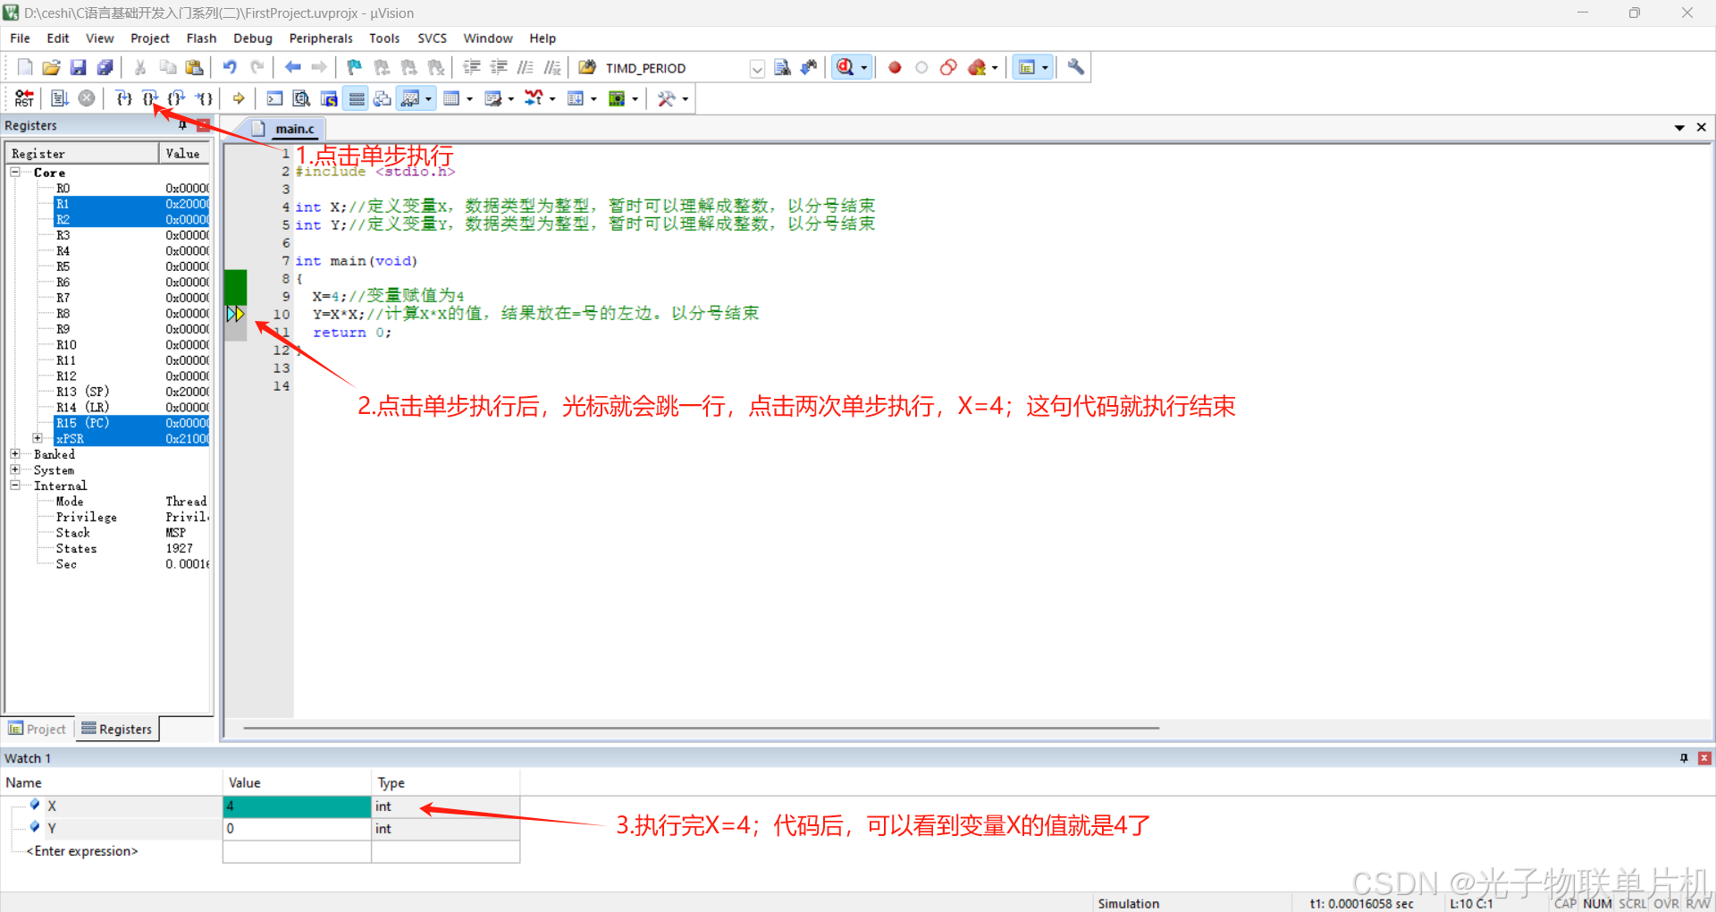Navigate backwards with the blue left arrow

(292, 67)
